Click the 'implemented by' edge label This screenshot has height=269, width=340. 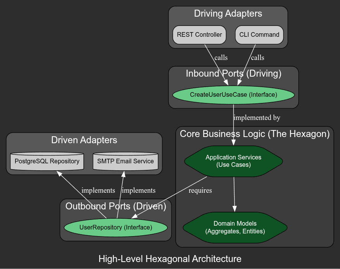point(257,118)
